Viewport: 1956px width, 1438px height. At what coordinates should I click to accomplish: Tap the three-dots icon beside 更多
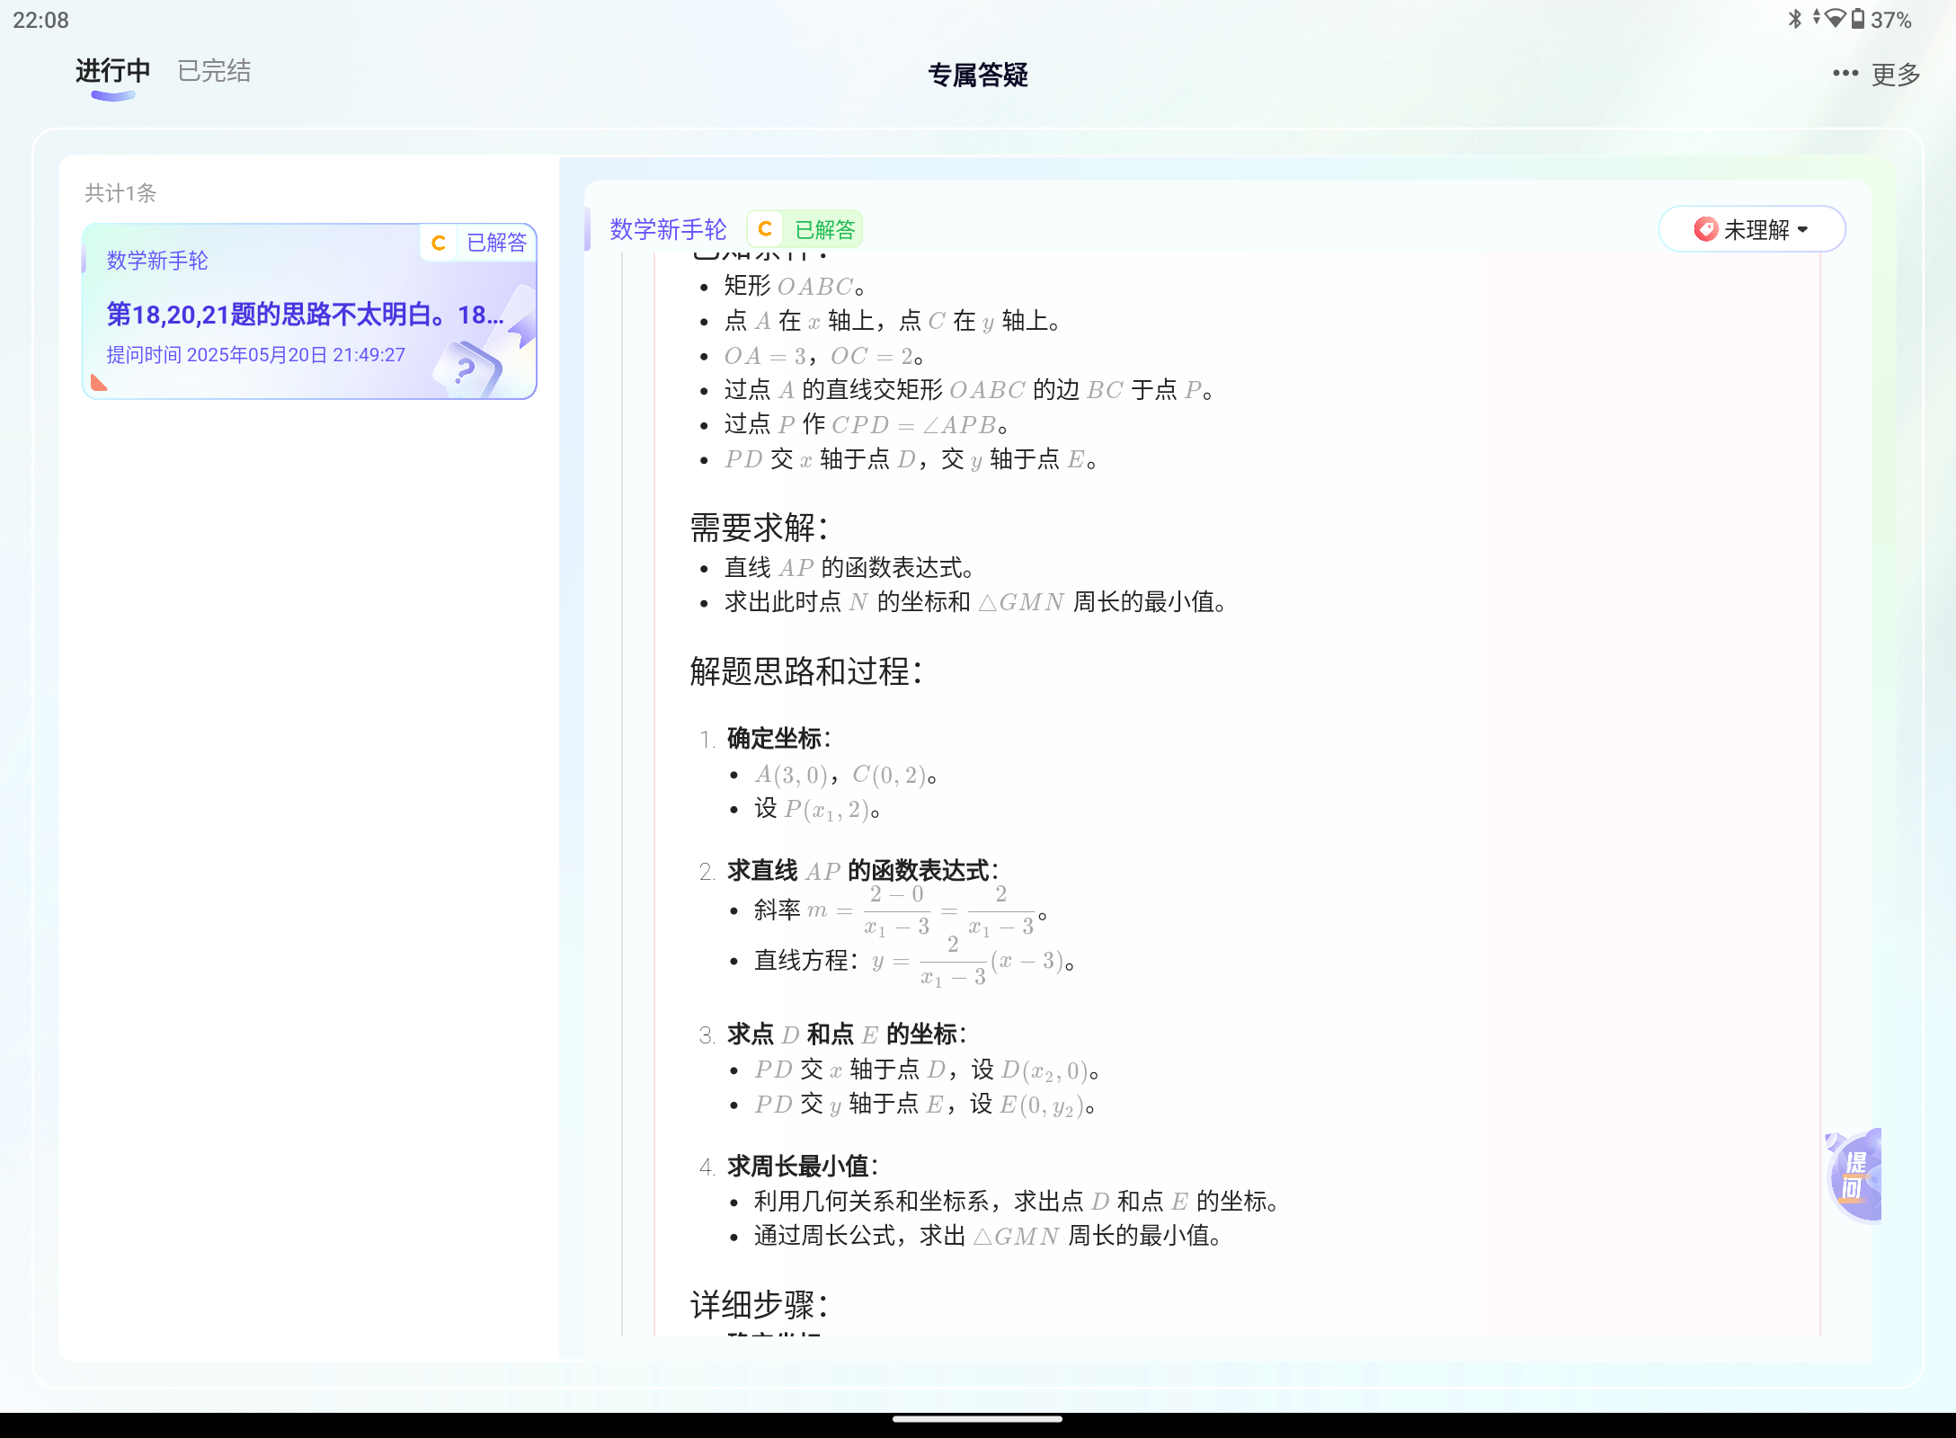click(1845, 74)
